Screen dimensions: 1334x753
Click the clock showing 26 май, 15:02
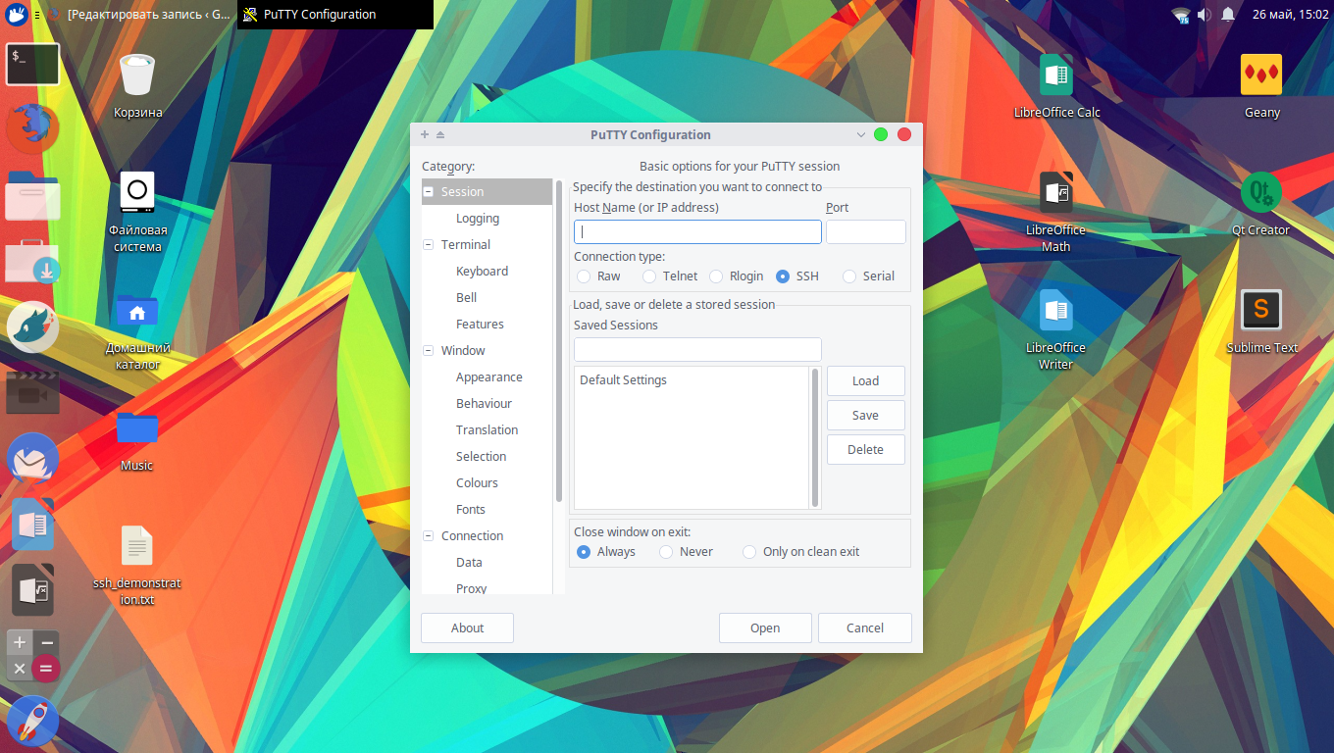[1290, 15]
